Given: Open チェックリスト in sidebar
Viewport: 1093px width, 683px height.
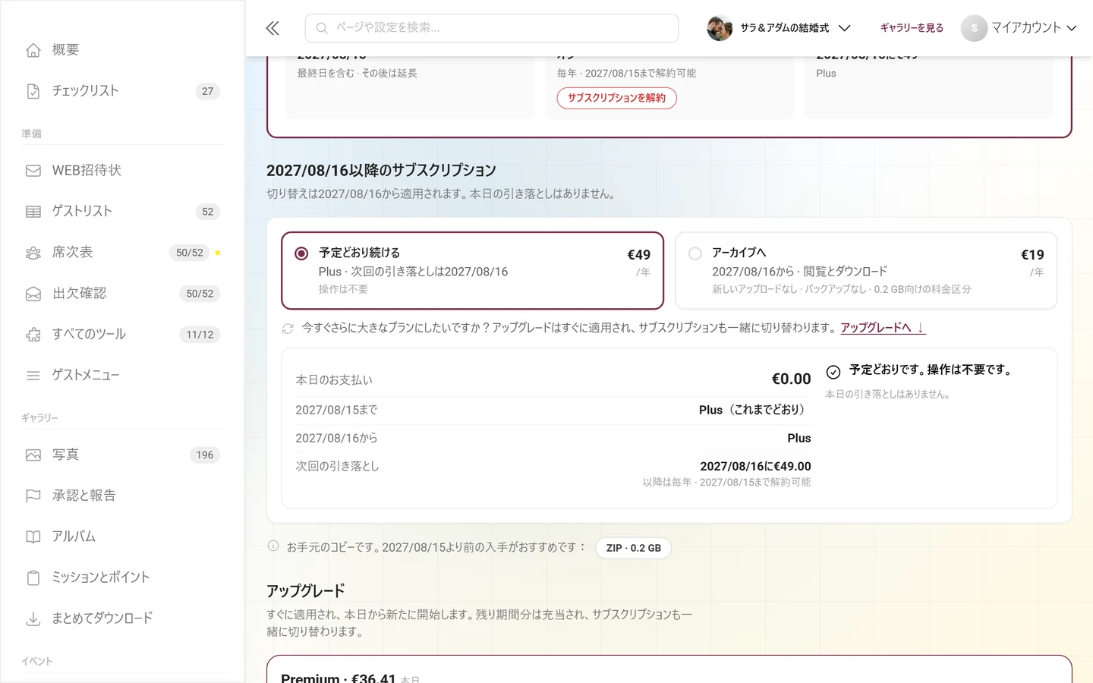Looking at the screenshot, I should pos(122,91).
